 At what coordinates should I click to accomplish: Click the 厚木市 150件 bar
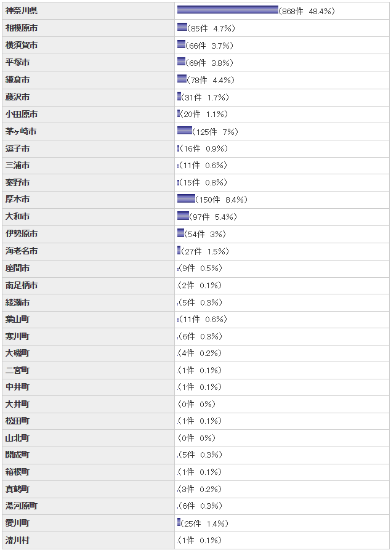click(x=186, y=198)
